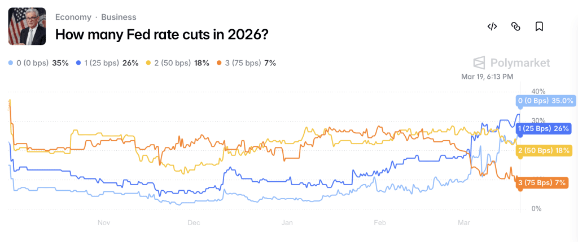The height and width of the screenshot is (242, 578).
Task: Click the market title heading
Action: (161, 34)
